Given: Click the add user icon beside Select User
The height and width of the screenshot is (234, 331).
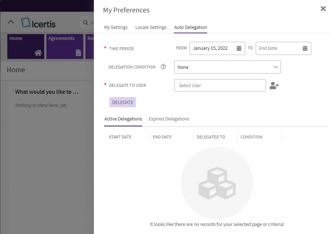Looking at the screenshot, I should pos(274,85).
